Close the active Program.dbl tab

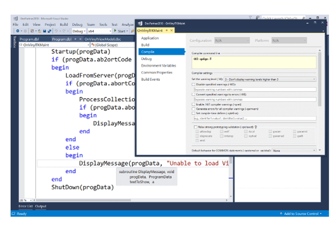tap(80, 39)
